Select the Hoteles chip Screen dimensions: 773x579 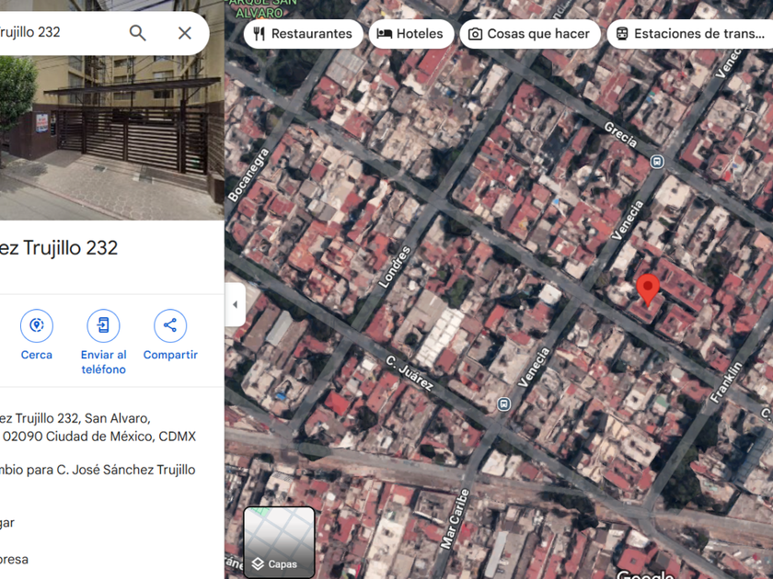410,34
